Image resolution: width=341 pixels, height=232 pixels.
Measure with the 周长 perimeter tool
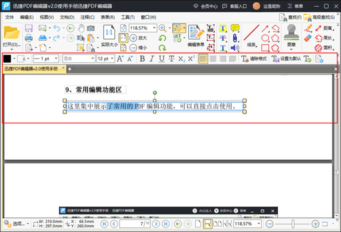point(325,38)
